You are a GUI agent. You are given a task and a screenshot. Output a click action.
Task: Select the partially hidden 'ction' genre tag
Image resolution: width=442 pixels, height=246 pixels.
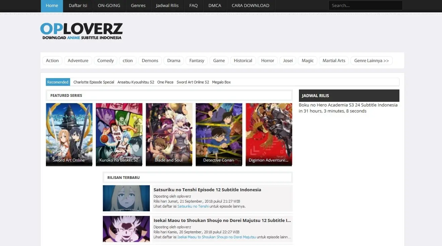(x=128, y=60)
